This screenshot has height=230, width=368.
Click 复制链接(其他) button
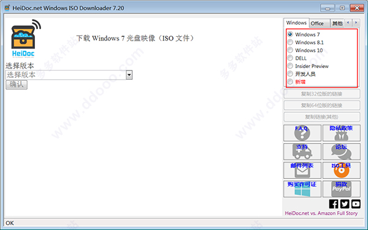[321, 117]
